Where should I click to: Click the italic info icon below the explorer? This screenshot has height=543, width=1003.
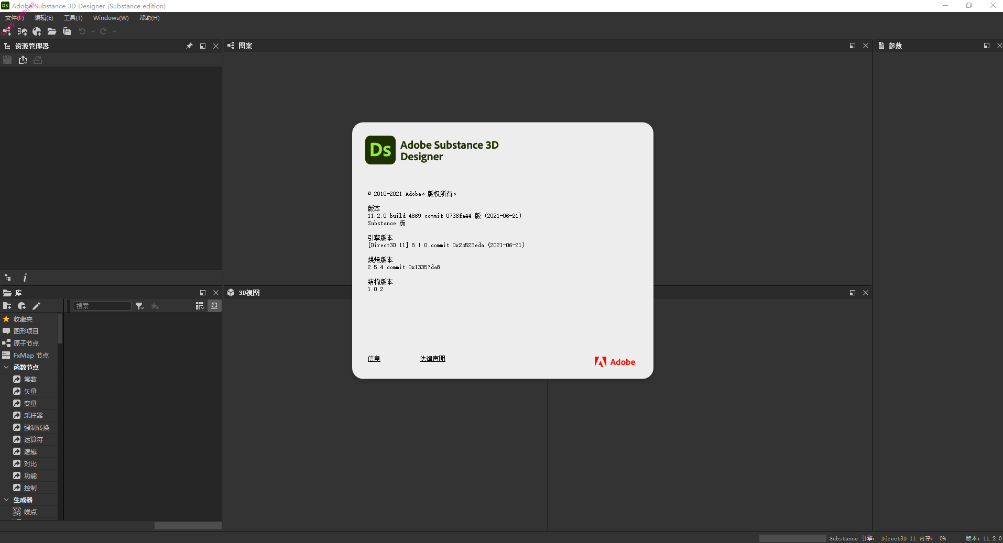pyautogui.click(x=25, y=278)
